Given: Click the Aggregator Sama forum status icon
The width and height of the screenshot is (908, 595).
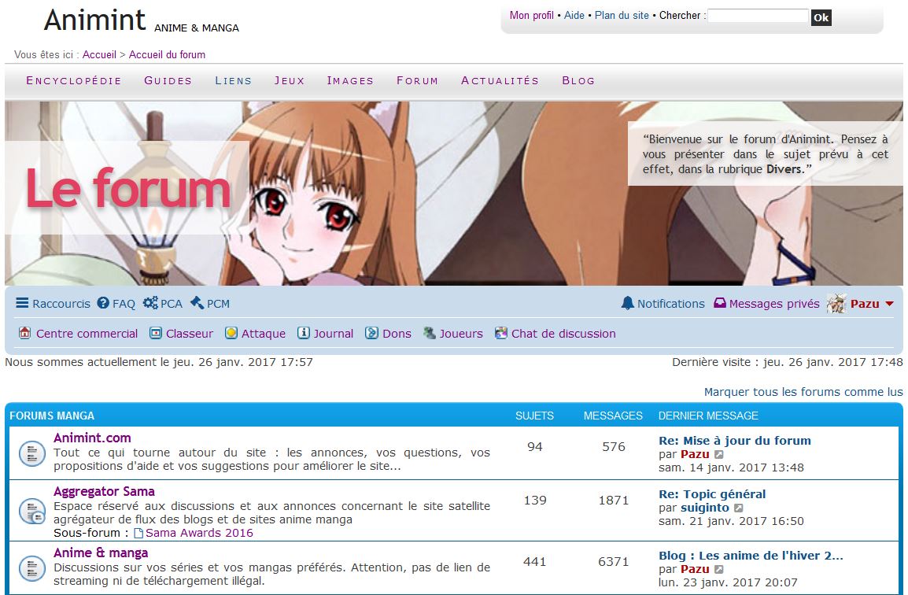Looking at the screenshot, I should pyautogui.click(x=31, y=511).
